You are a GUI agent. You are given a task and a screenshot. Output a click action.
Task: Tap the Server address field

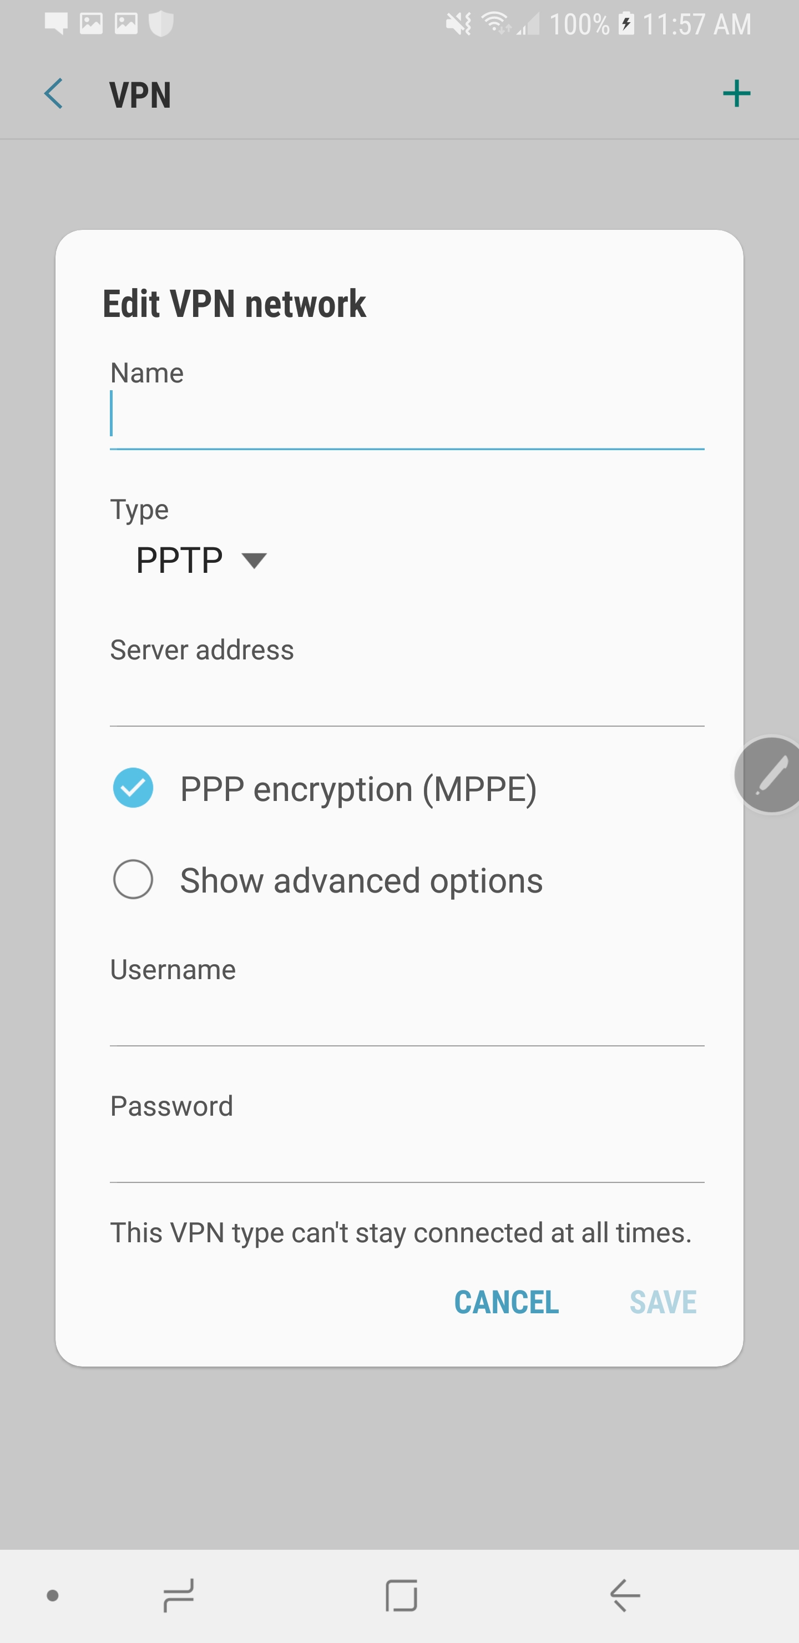pos(407,698)
